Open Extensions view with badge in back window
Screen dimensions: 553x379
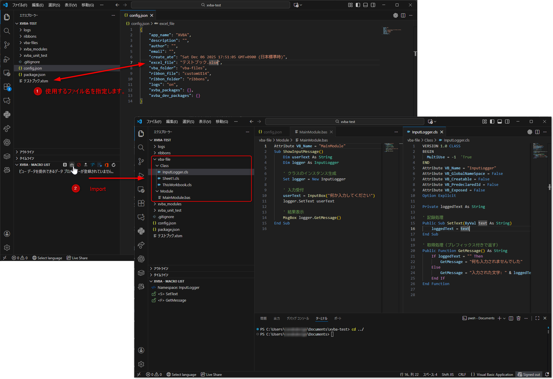pyautogui.click(x=7, y=87)
